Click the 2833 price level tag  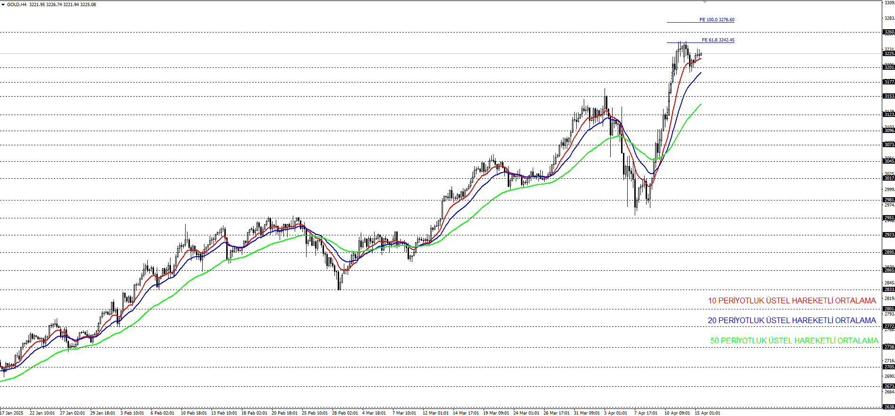click(889, 290)
